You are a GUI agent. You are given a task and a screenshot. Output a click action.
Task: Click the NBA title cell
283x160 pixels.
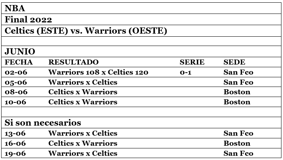tap(15, 8)
